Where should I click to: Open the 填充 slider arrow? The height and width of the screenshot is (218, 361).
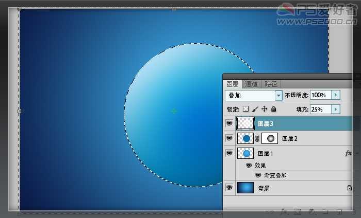(336, 109)
